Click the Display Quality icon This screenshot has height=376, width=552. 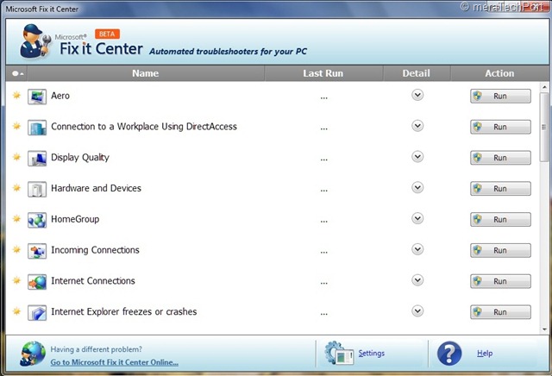pos(37,159)
